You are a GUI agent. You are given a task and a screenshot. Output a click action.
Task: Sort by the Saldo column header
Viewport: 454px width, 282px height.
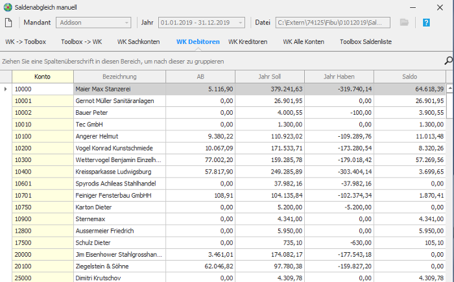410,76
